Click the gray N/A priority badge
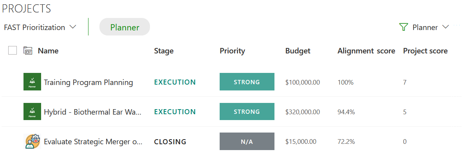 coord(247,142)
